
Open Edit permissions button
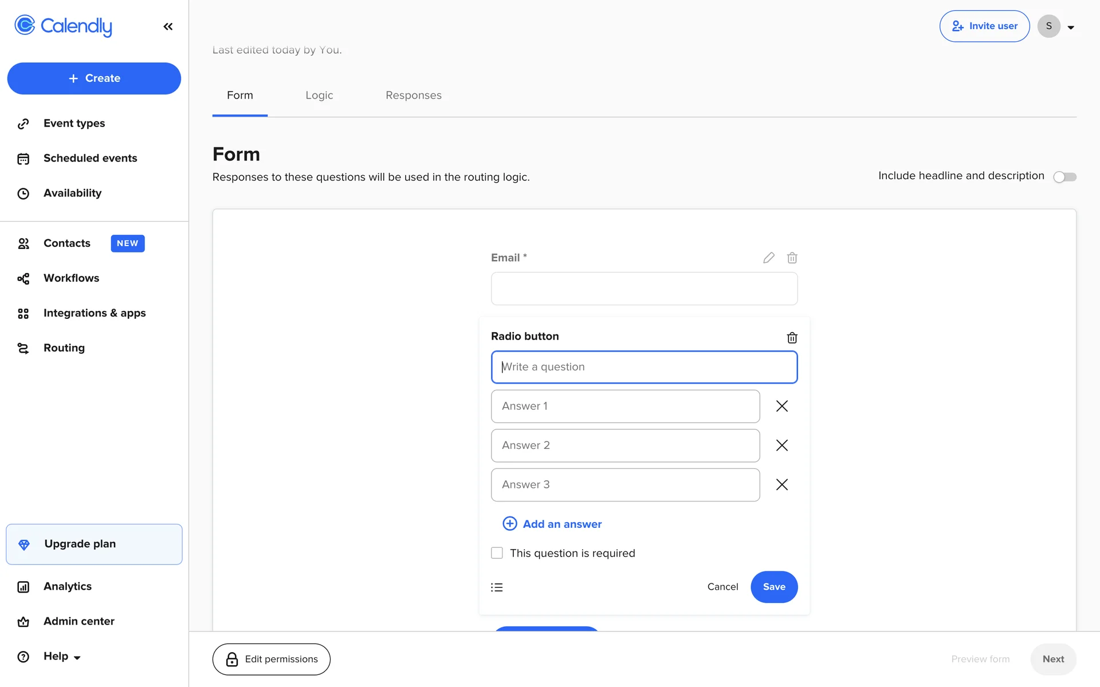point(271,659)
